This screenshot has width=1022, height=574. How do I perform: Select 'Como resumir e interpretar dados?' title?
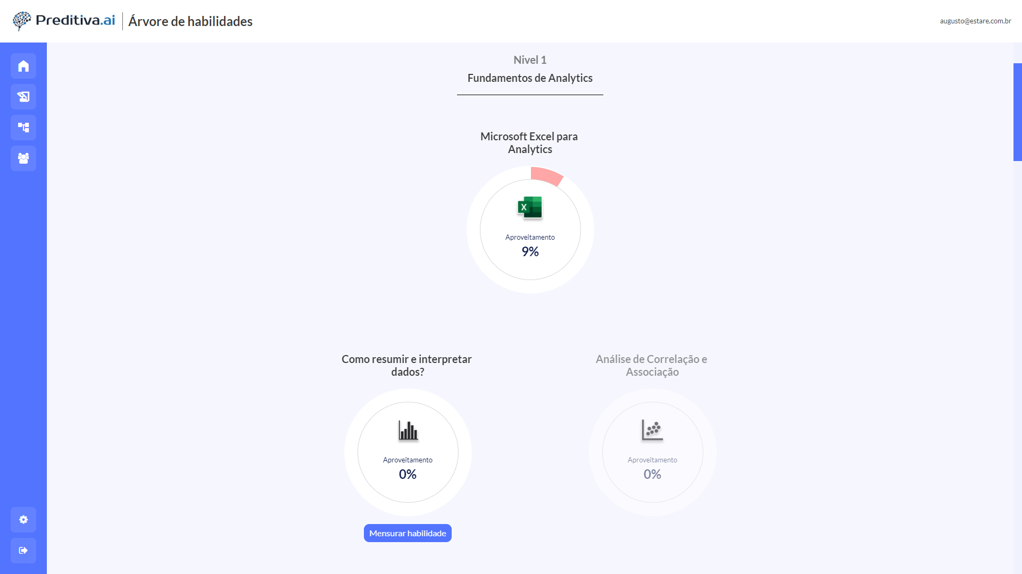(407, 366)
